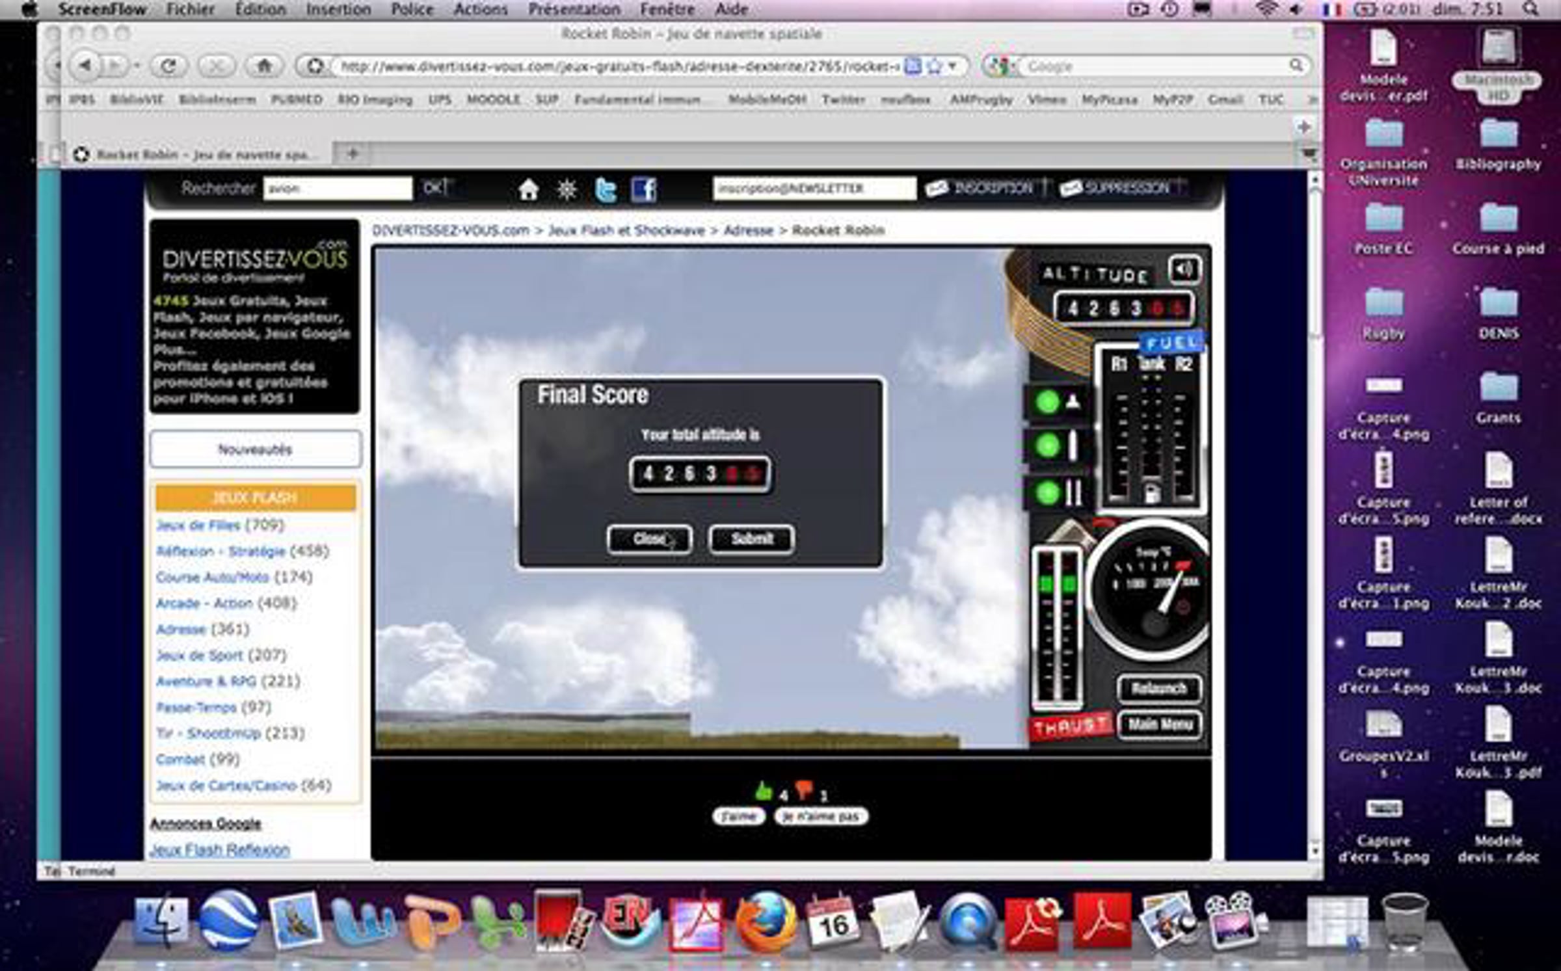The image size is (1561, 971).
Task: Toggle the top green light with rocket symbol
Action: [1048, 402]
